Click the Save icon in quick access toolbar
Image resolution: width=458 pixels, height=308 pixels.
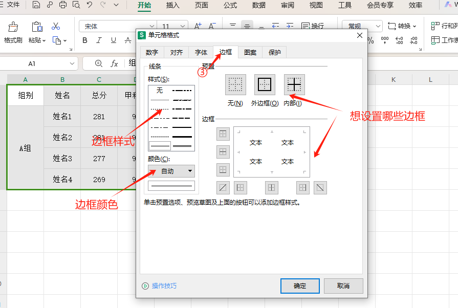(x=36, y=5)
